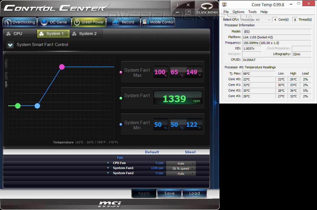This screenshot has width=317, height=210.
Task: Click the CPUID value 0x206A7
Action: (277, 60)
